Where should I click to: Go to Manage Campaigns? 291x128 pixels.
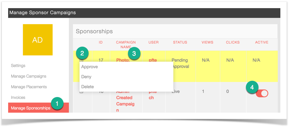28,76
